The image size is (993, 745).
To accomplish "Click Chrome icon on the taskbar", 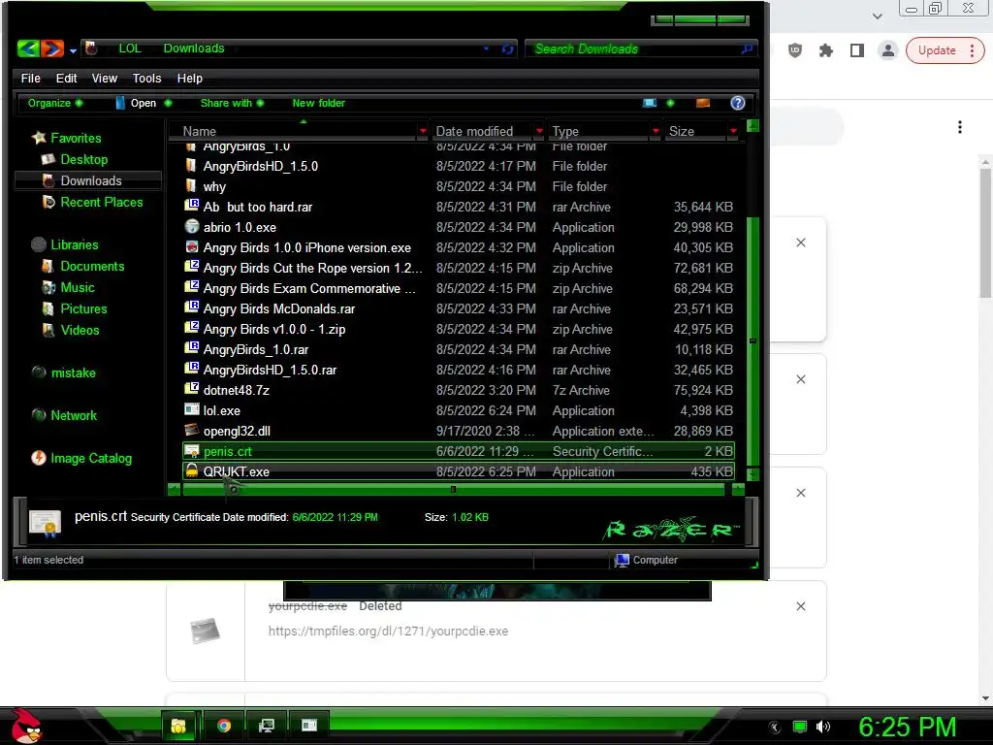I will tap(224, 726).
